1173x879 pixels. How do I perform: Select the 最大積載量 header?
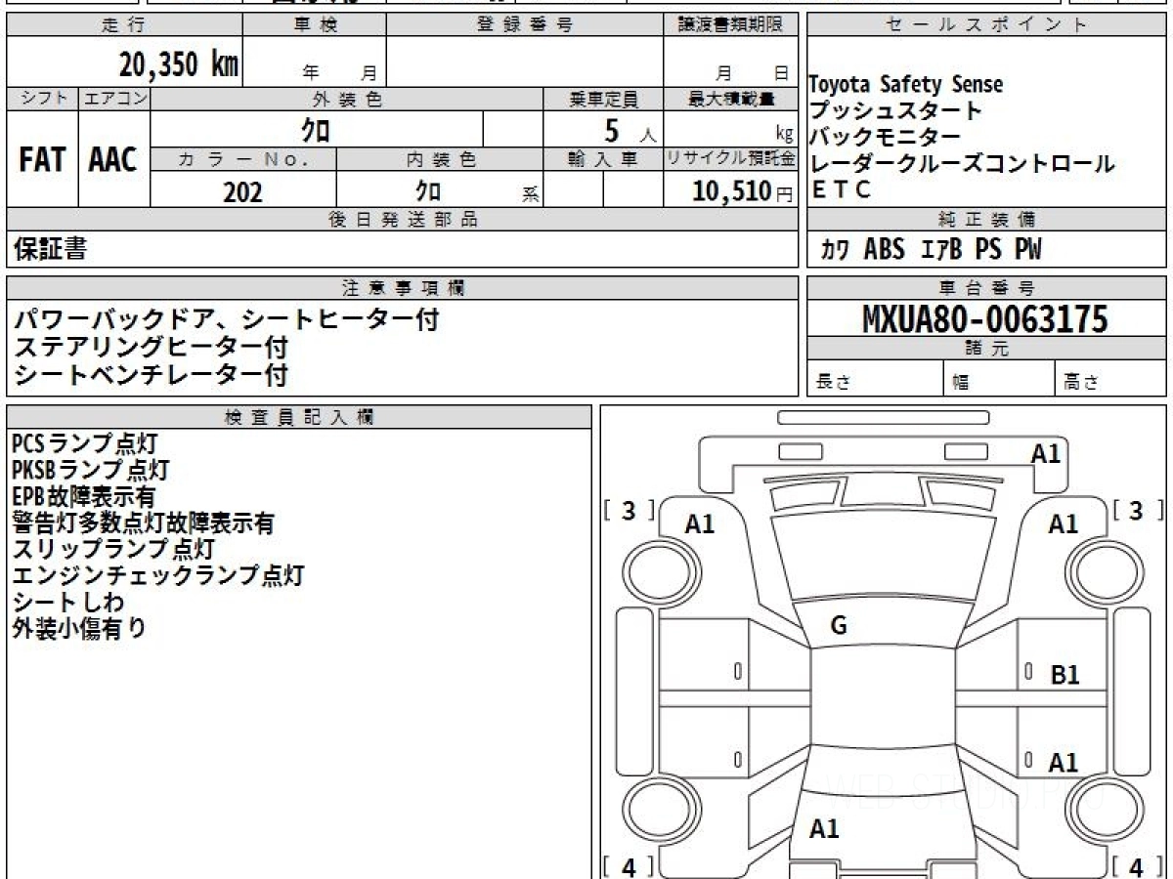pyautogui.click(x=730, y=99)
